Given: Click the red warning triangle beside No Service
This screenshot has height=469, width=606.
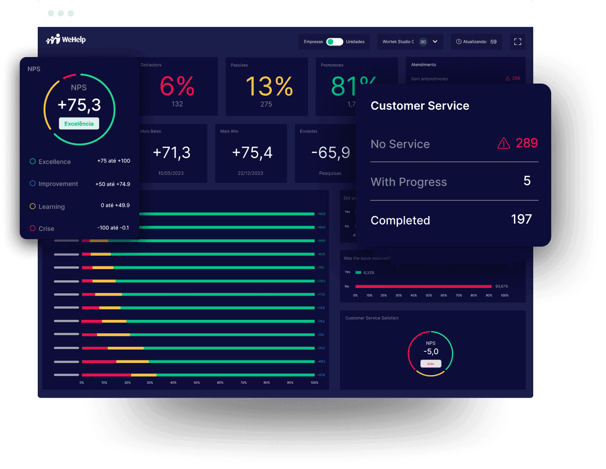Looking at the screenshot, I should coord(504,143).
